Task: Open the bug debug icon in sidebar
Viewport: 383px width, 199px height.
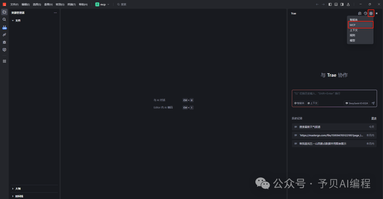Action: click(4, 42)
